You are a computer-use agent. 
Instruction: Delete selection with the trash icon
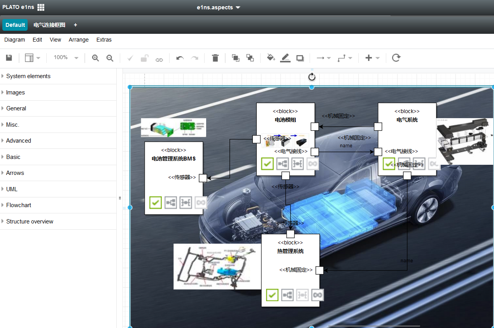tap(215, 58)
